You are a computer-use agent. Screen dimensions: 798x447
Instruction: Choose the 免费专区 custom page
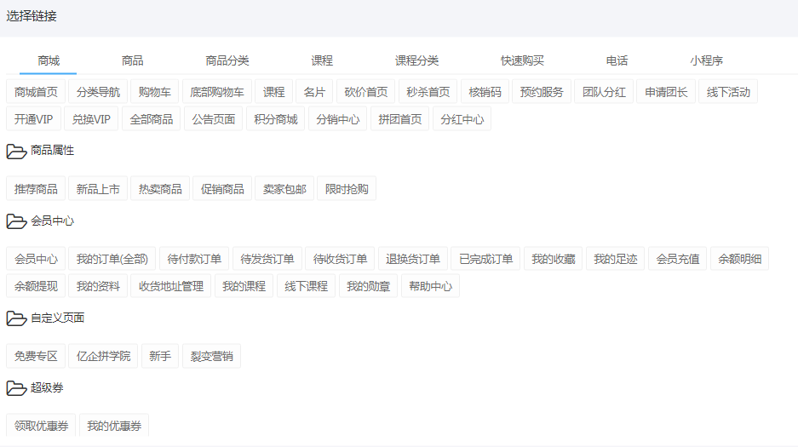pyautogui.click(x=36, y=356)
